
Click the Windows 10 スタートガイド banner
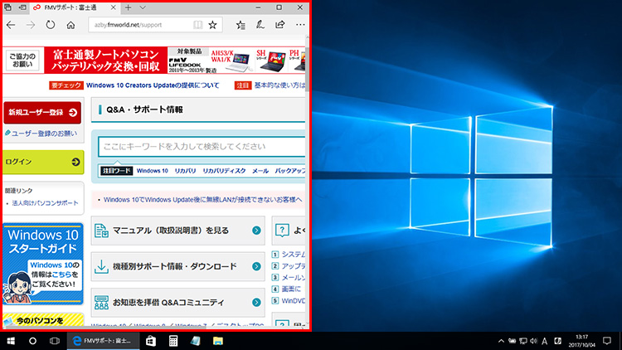click(42, 263)
